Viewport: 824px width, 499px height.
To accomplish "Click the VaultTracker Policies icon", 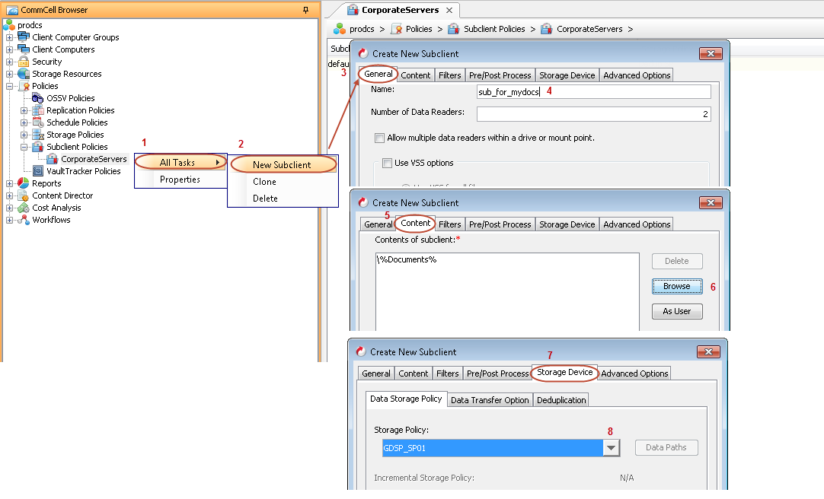I will coord(38,171).
